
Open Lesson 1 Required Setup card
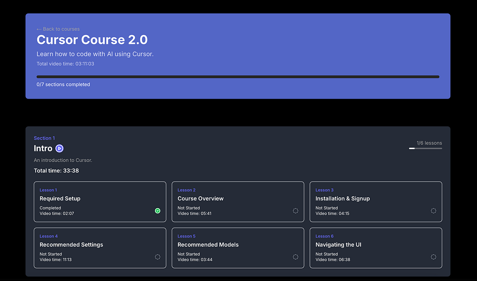100,202
